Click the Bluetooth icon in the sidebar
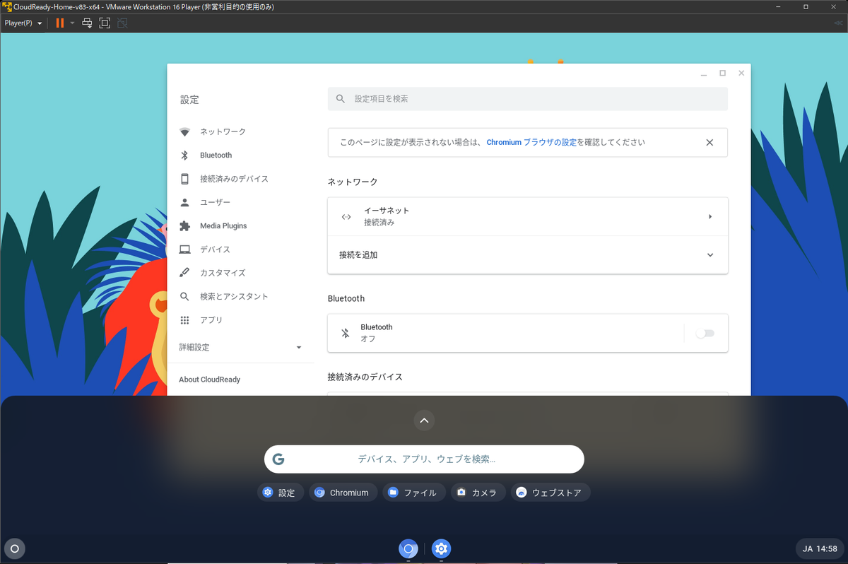The image size is (848, 564). [x=184, y=155]
